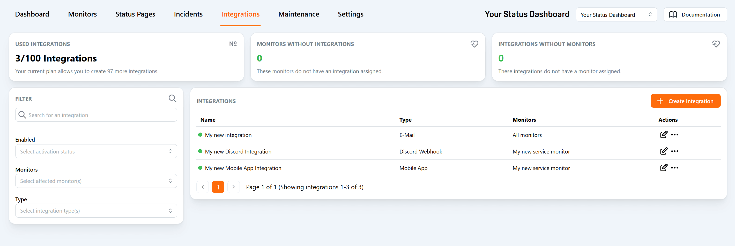
Task: Select page 1 in pagination
Action: point(218,187)
